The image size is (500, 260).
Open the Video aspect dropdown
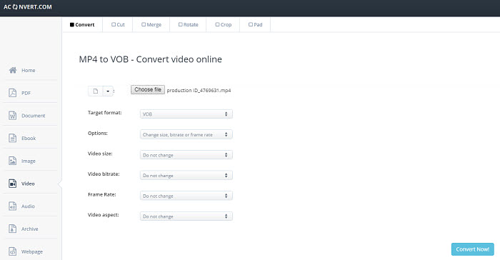coord(186,216)
